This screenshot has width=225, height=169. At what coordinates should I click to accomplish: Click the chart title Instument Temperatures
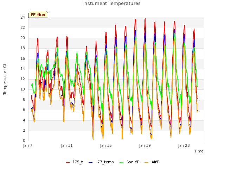coord(112,4)
